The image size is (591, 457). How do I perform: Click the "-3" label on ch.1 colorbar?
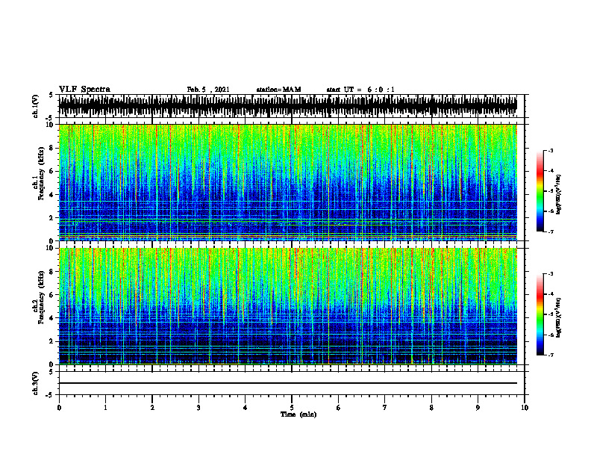[551, 150]
